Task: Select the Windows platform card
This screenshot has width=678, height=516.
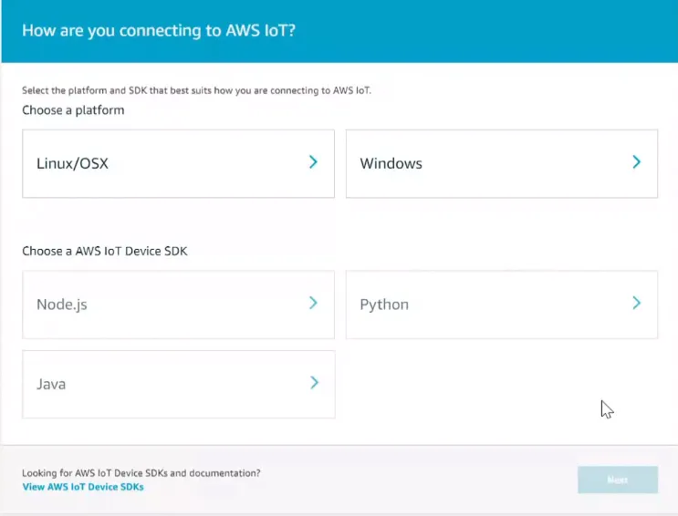Action: pyautogui.click(x=502, y=164)
